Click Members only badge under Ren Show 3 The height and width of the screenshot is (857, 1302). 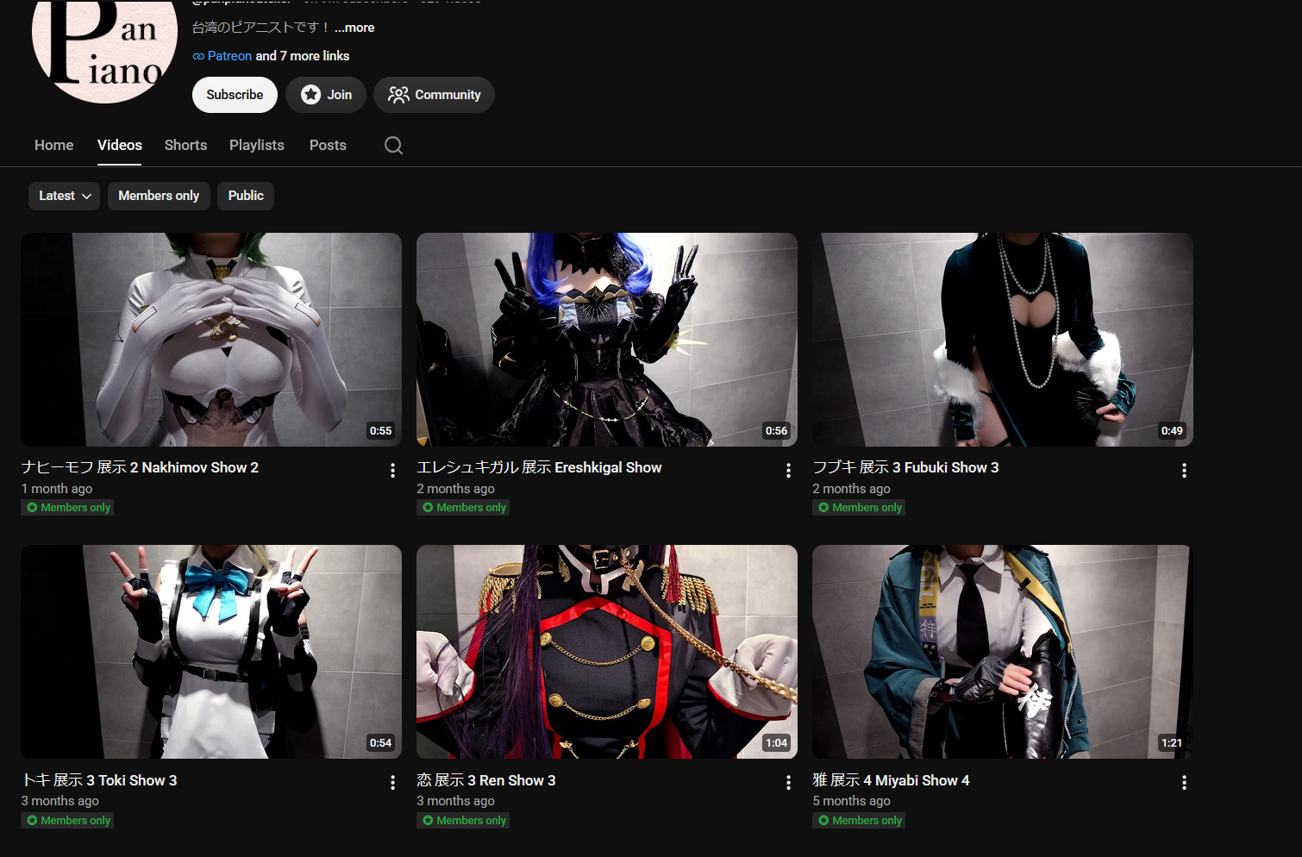coord(464,821)
